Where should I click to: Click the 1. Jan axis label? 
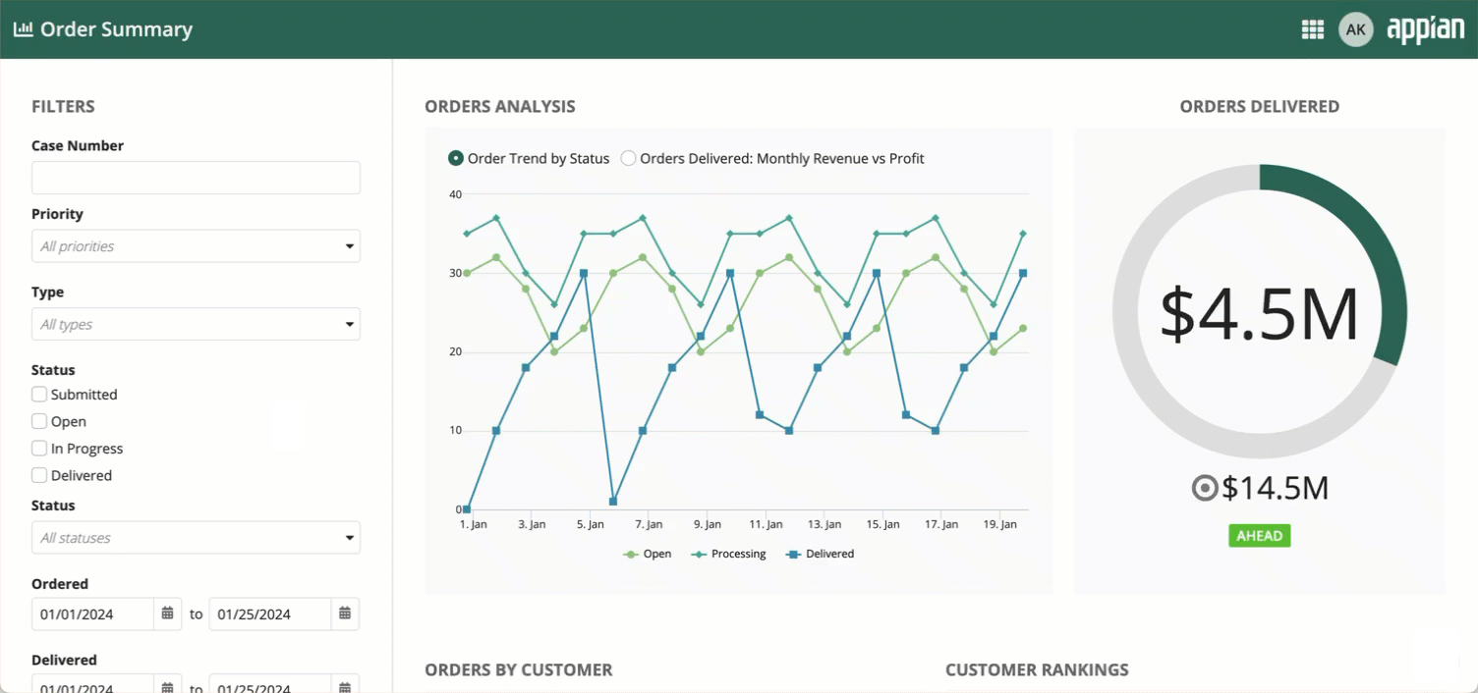pyautogui.click(x=474, y=525)
